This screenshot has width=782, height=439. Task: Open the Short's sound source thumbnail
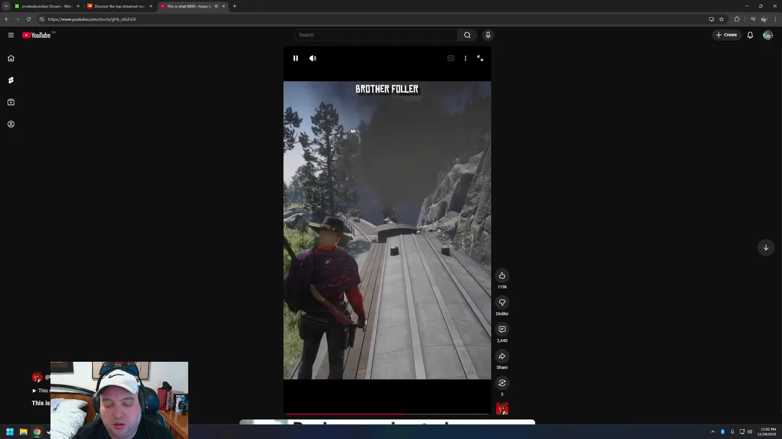(x=502, y=409)
